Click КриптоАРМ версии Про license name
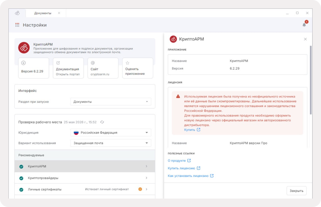Image resolution: width=321 pixels, height=207 pixels. pos(248,143)
